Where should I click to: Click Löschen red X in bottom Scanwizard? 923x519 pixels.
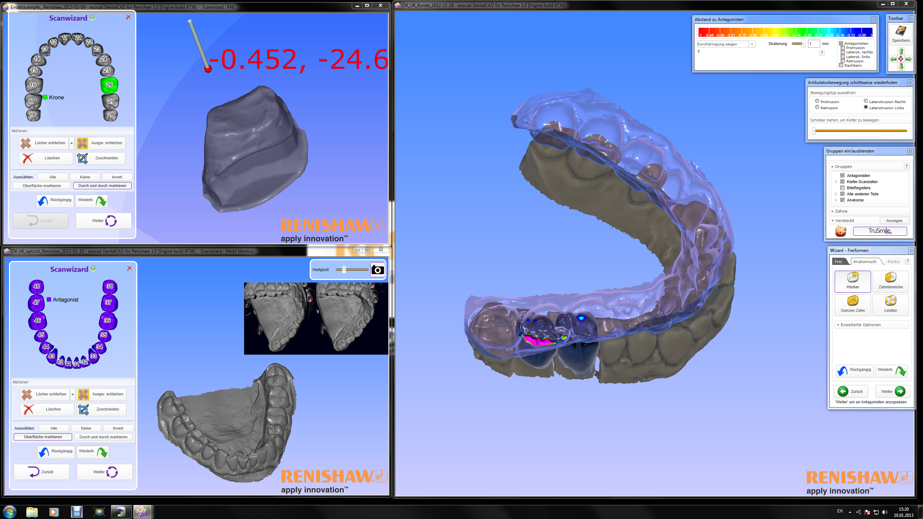click(x=28, y=409)
